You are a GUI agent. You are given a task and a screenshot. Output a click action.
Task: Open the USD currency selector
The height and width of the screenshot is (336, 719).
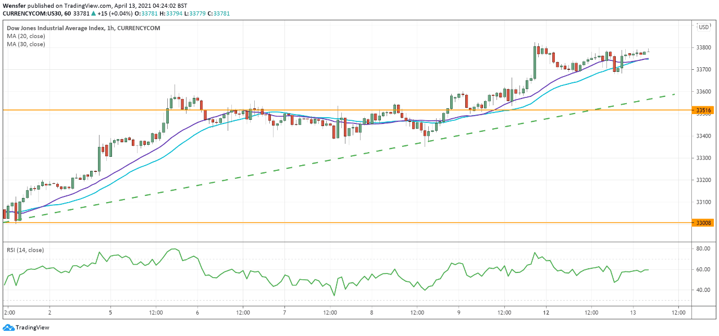pyautogui.click(x=704, y=27)
